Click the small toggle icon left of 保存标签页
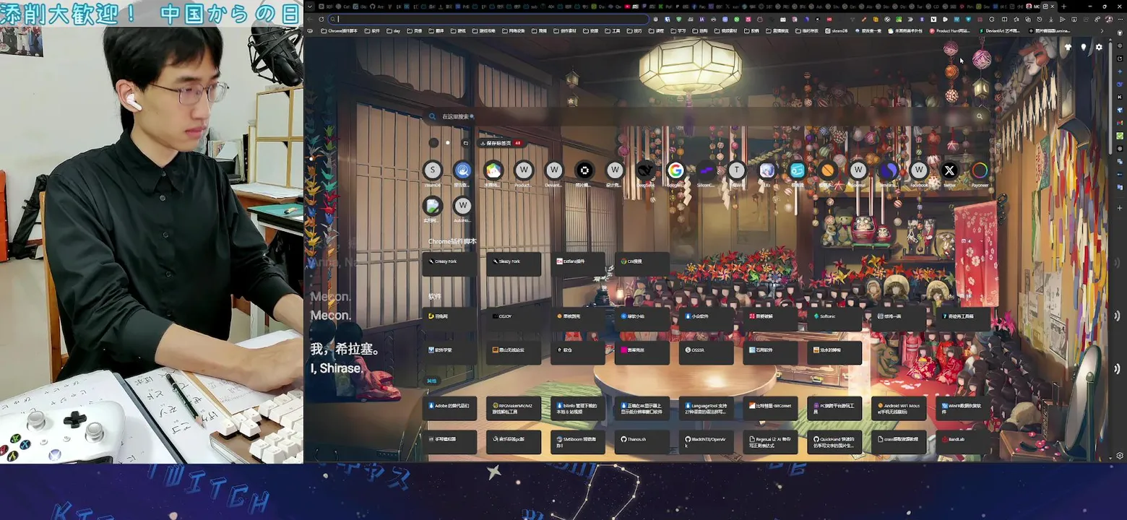Viewport: 1127px width, 520px height. tap(466, 143)
